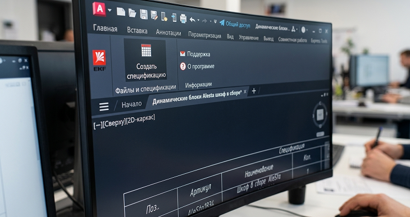Expand the Undo history dropdown arrow
Viewport: 410px width, 217px height.
point(198,20)
